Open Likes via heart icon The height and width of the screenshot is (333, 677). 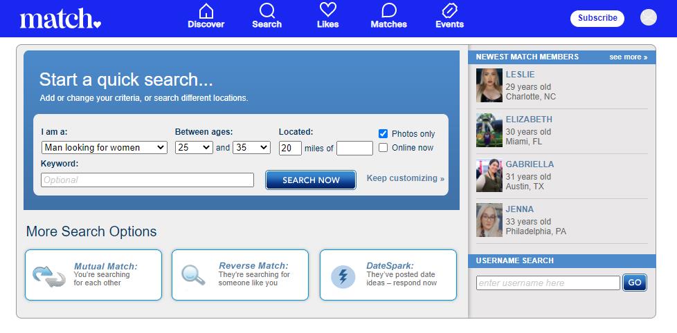pos(327,10)
